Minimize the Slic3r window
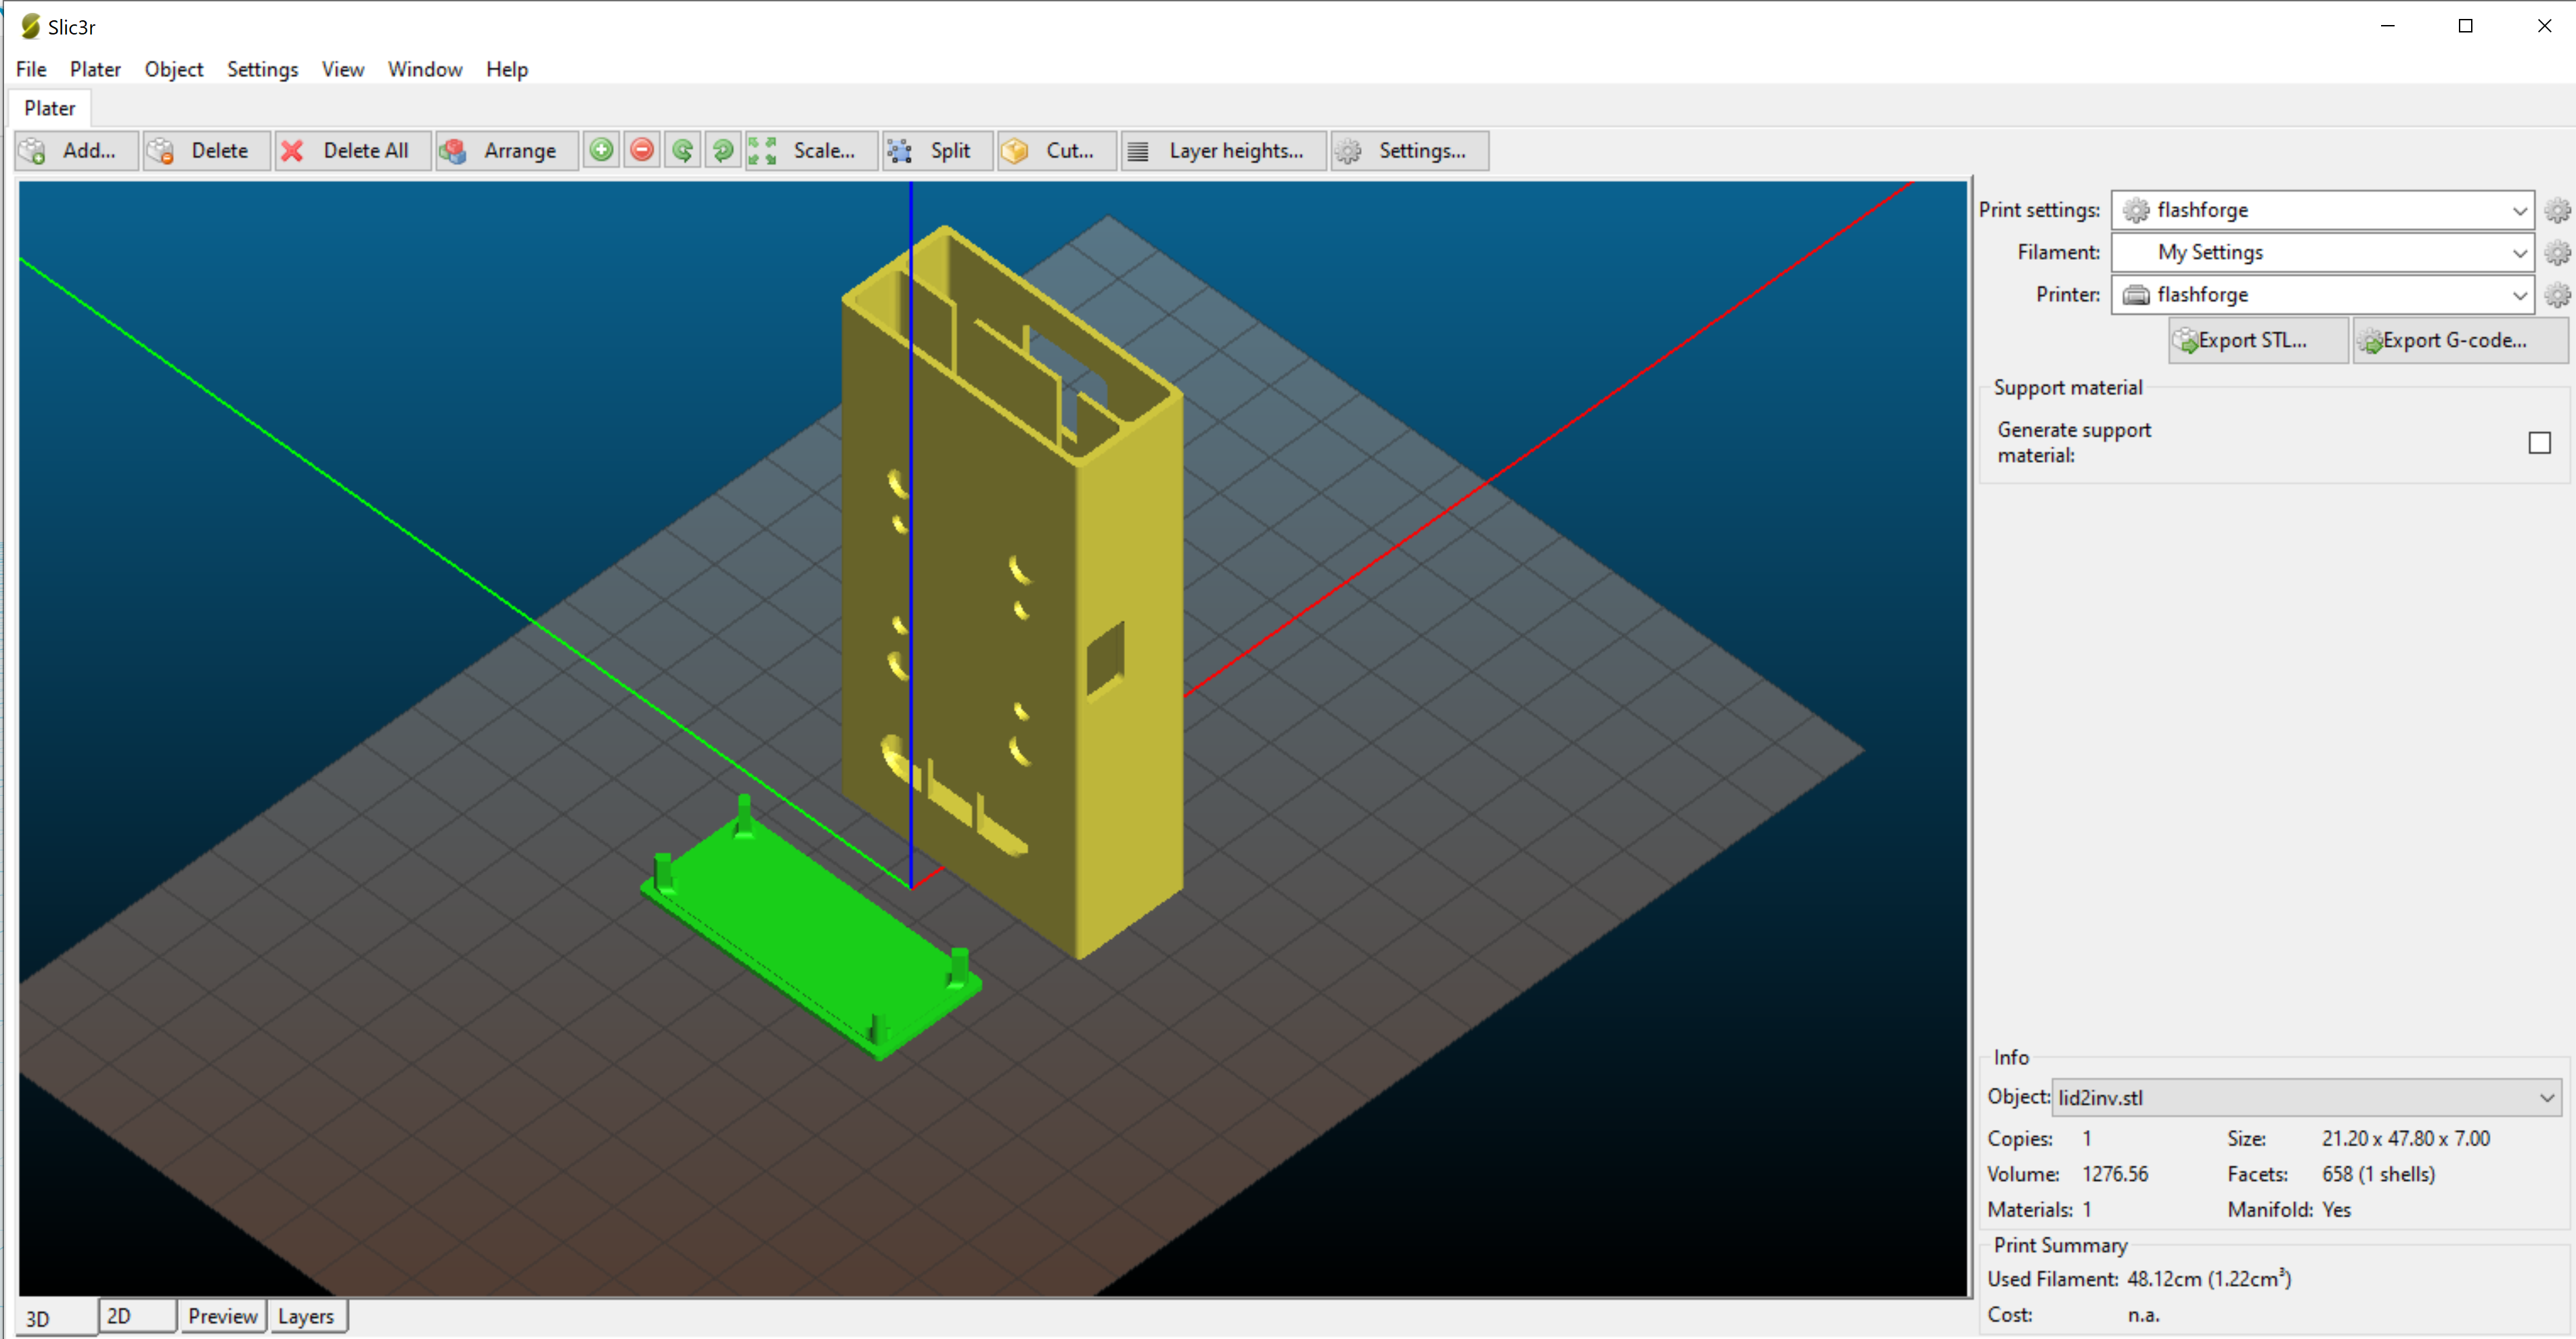Viewport: 2576px width, 1339px height. (x=2388, y=26)
